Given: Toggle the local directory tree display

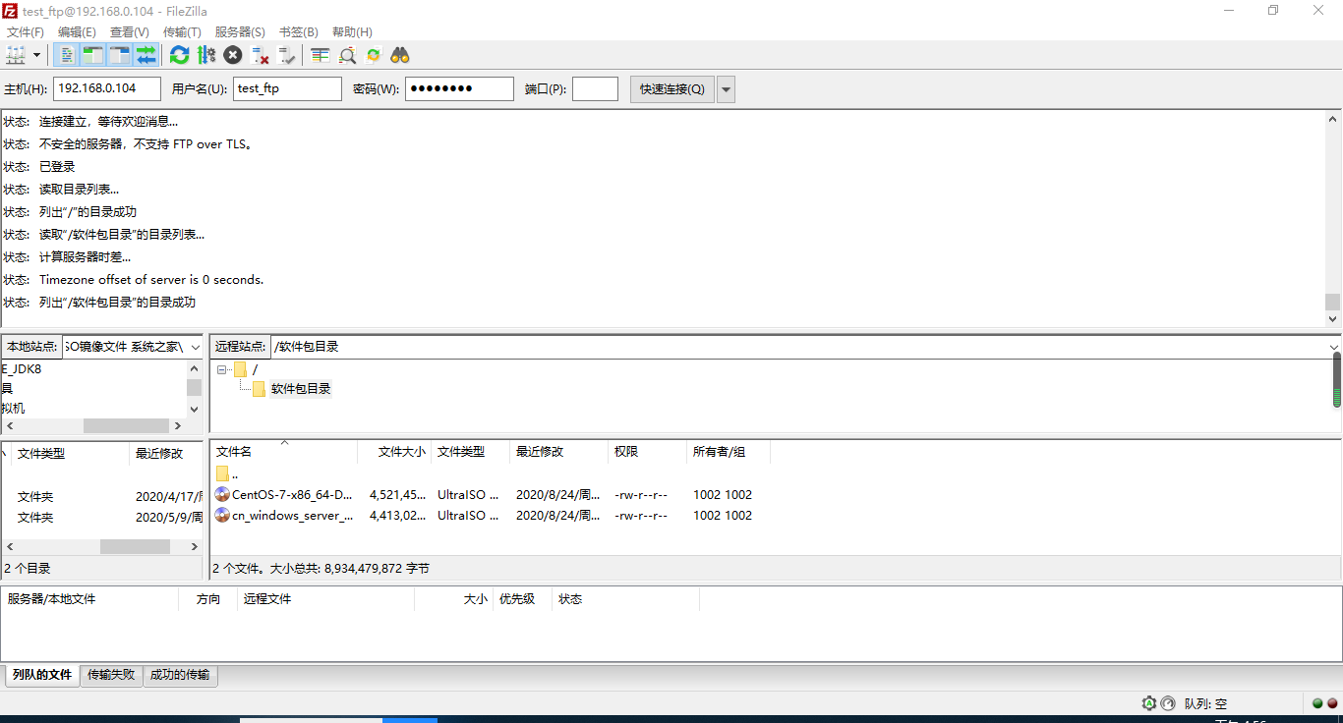Looking at the screenshot, I should coord(91,55).
